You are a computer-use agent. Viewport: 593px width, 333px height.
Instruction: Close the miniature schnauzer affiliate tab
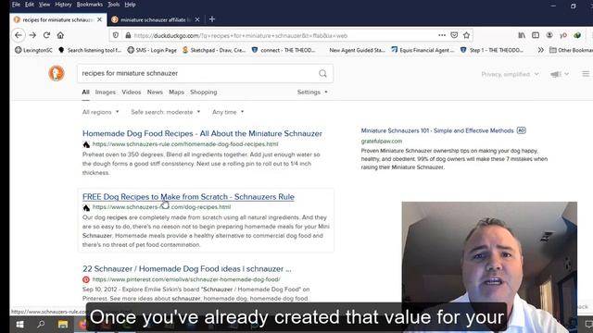pos(197,19)
